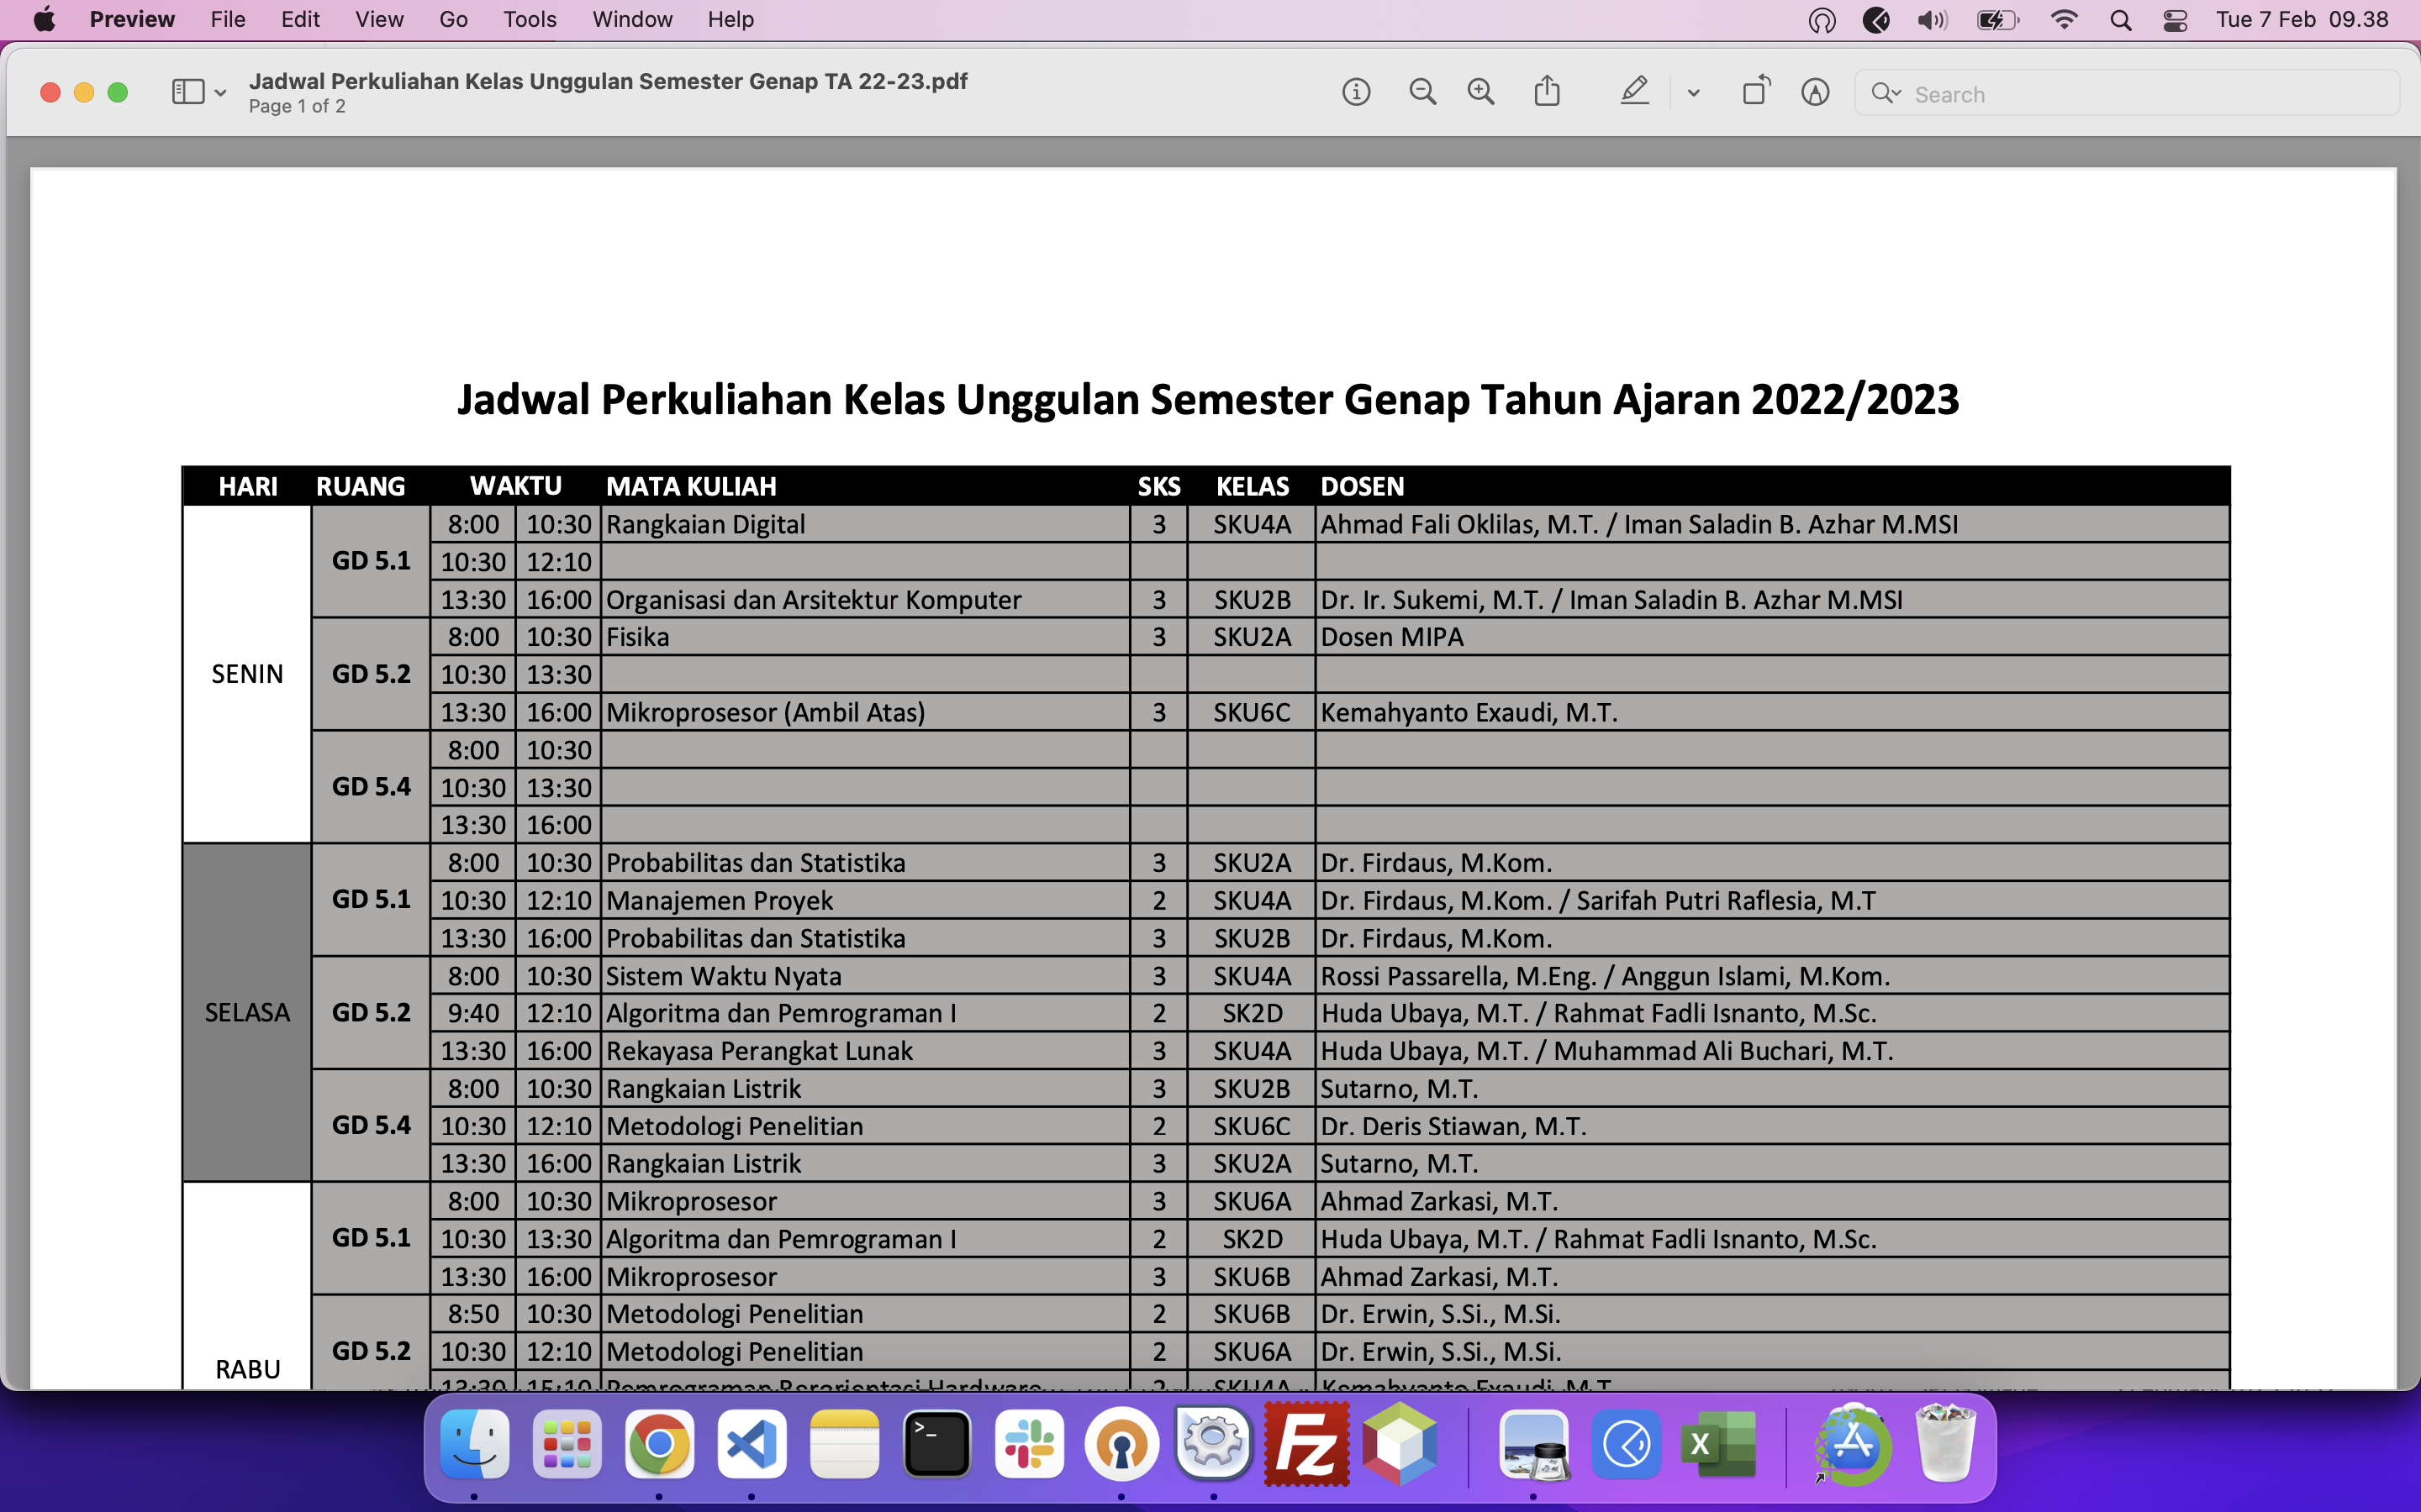Image resolution: width=2421 pixels, height=1512 pixels.
Task: Open Slack from the Dock
Action: 1030,1444
